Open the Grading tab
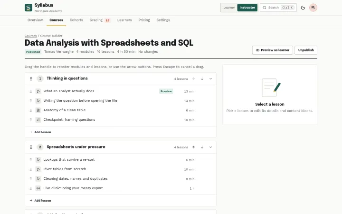 (100, 20)
